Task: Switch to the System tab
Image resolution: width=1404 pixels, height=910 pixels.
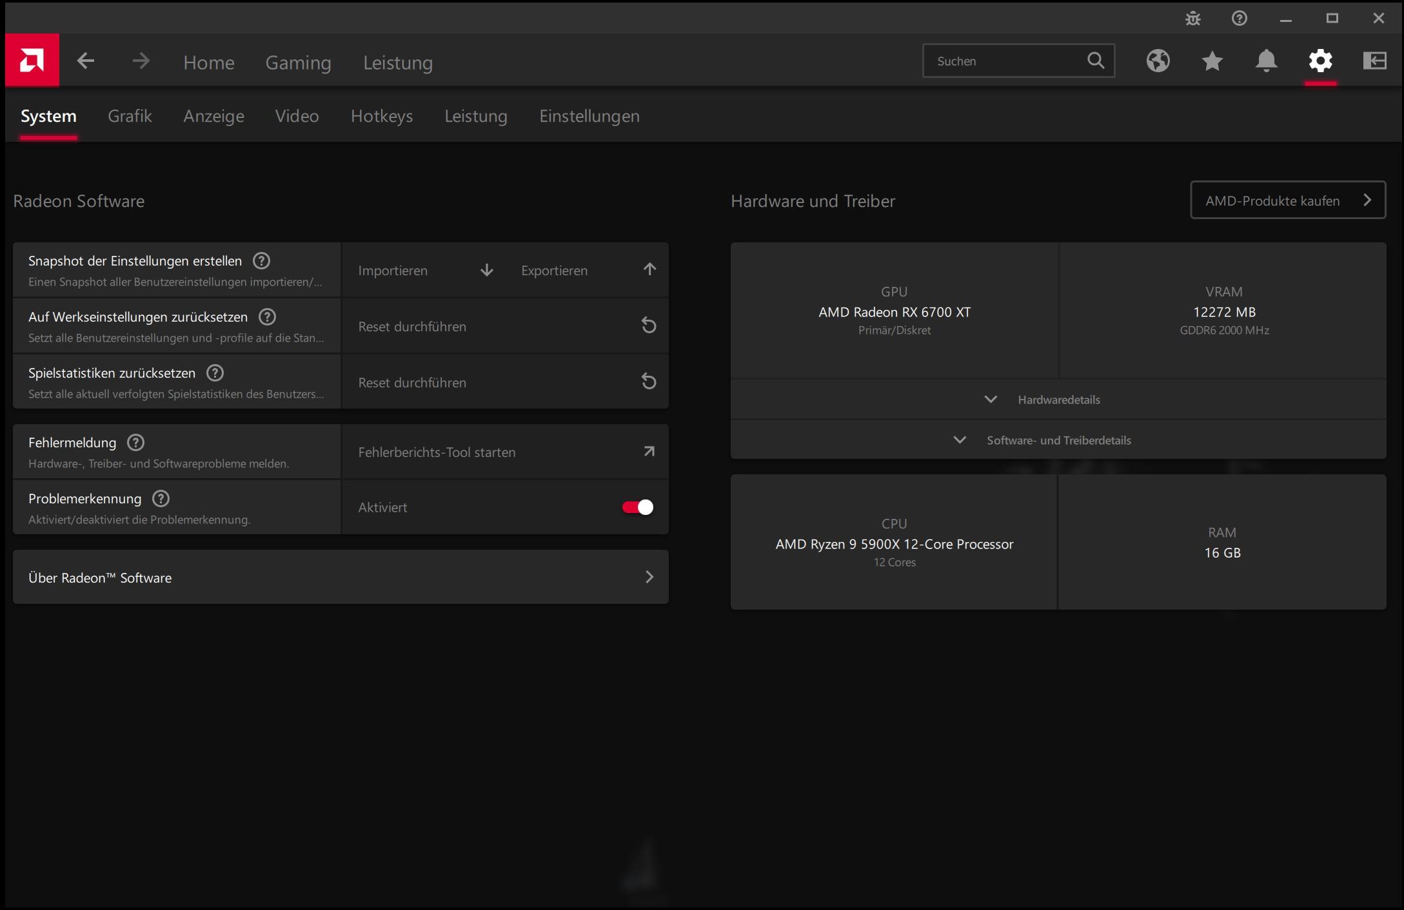Action: pos(48,116)
